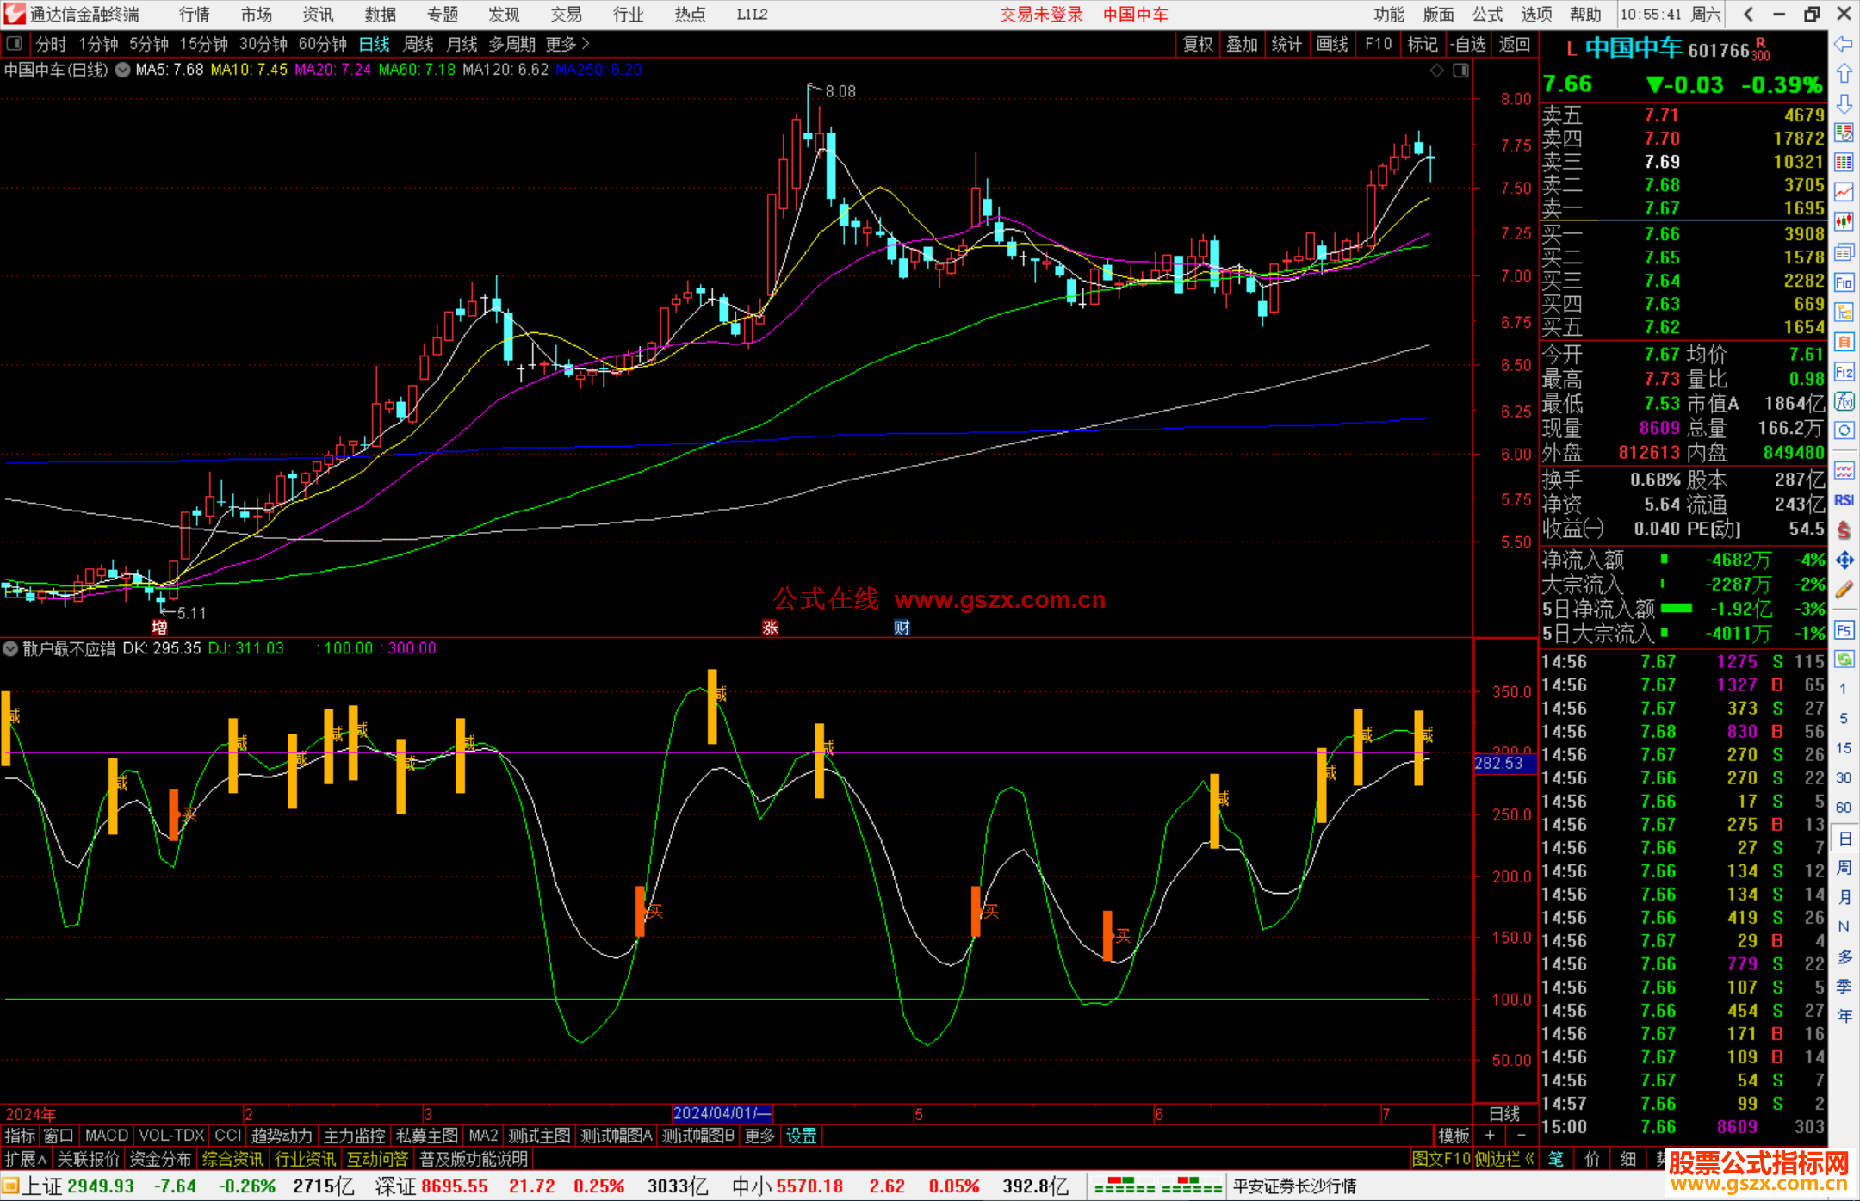This screenshot has height=1201, width=1860.
Task: Switch to the 周线 period tab
Action: click(x=418, y=43)
